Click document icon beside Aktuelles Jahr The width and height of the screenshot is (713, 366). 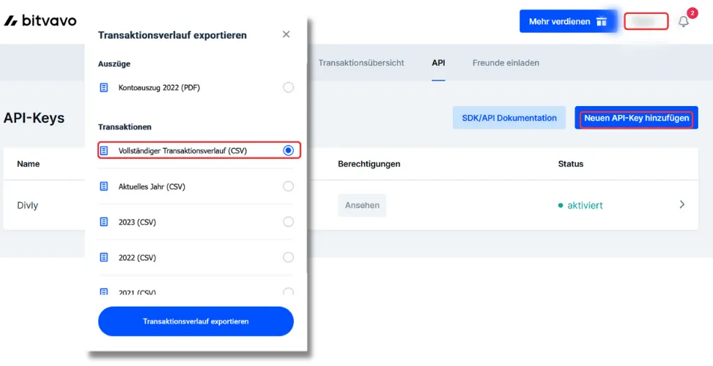103,187
